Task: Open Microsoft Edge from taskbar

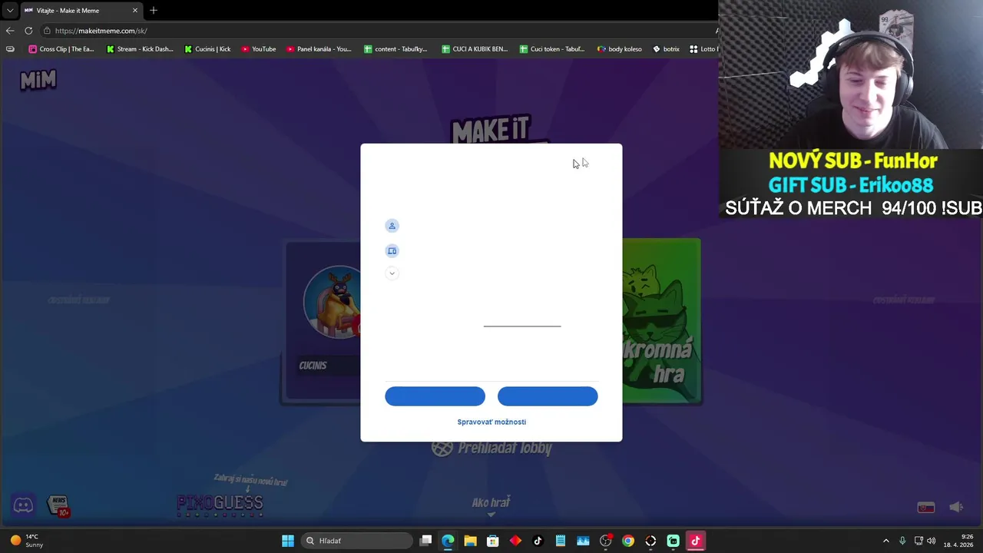Action: [448, 541]
